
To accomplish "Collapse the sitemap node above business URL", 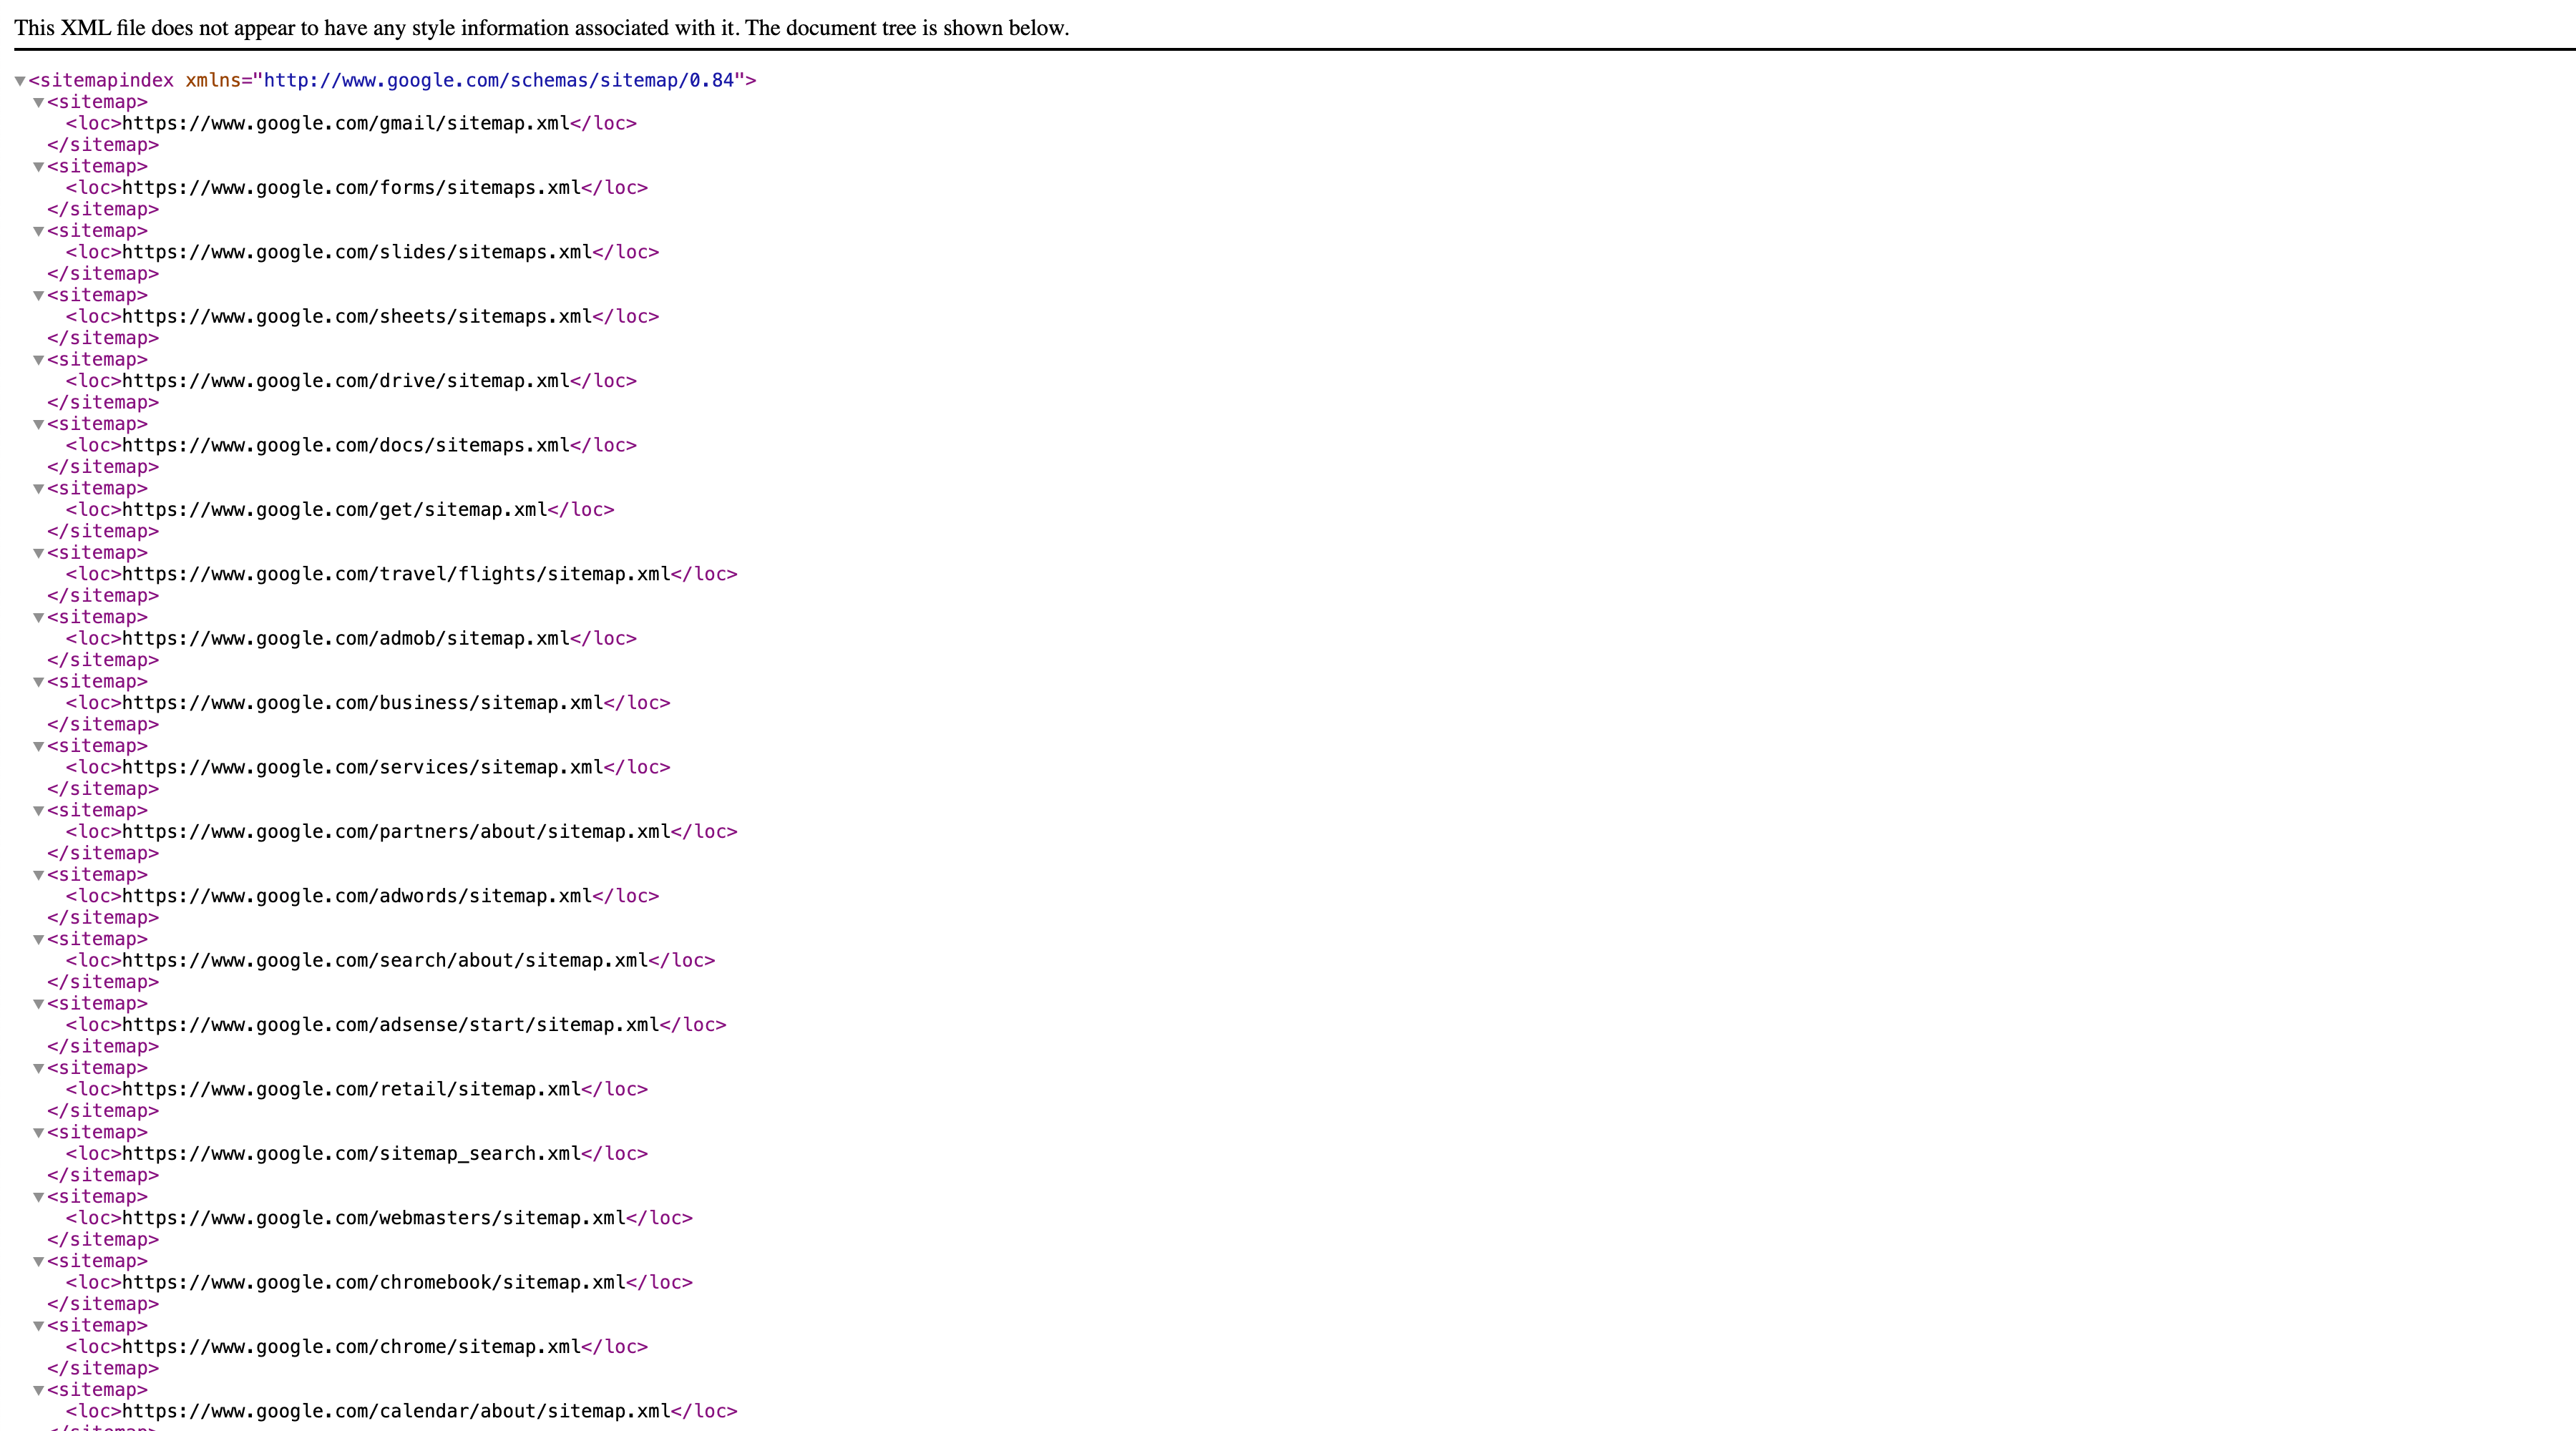I will (39, 682).
